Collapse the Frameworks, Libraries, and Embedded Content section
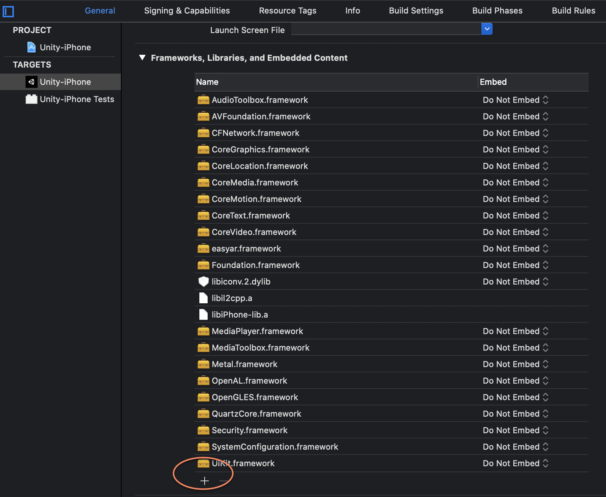The height and width of the screenshot is (497, 606). coord(142,58)
